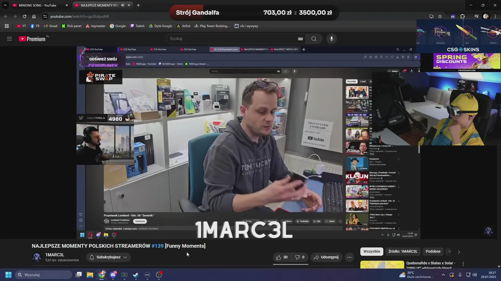This screenshot has height=281, width=501.
Task: Show more filter chips with right chevron
Action: (x=459, y=252)
